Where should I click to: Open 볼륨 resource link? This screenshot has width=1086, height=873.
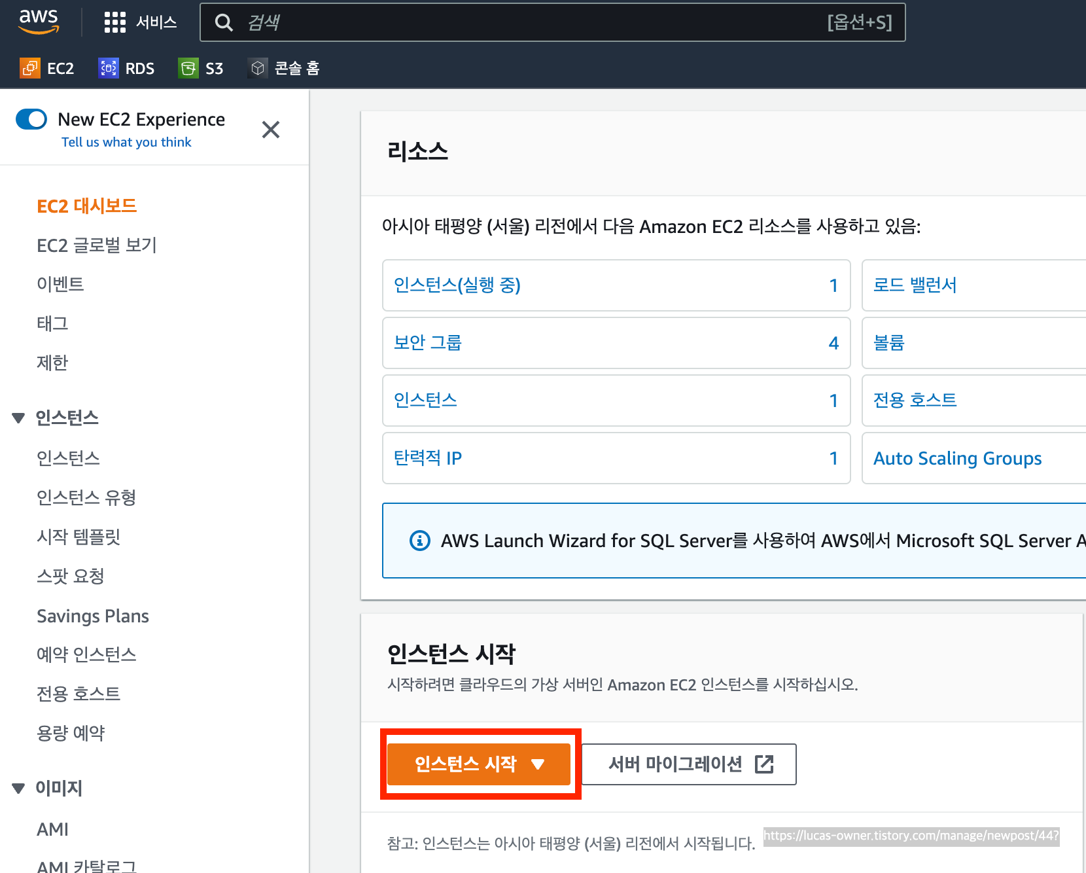point(889,342)
